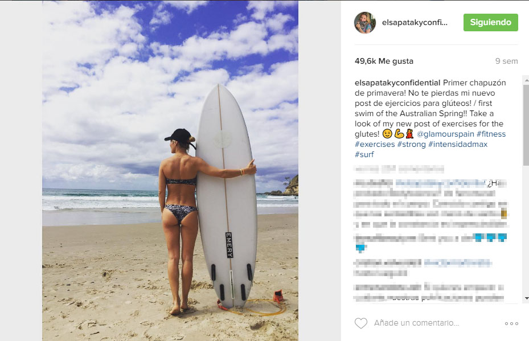
Task: Click the elsapatakyconfidential caption username
Action: tap(397, 83)
